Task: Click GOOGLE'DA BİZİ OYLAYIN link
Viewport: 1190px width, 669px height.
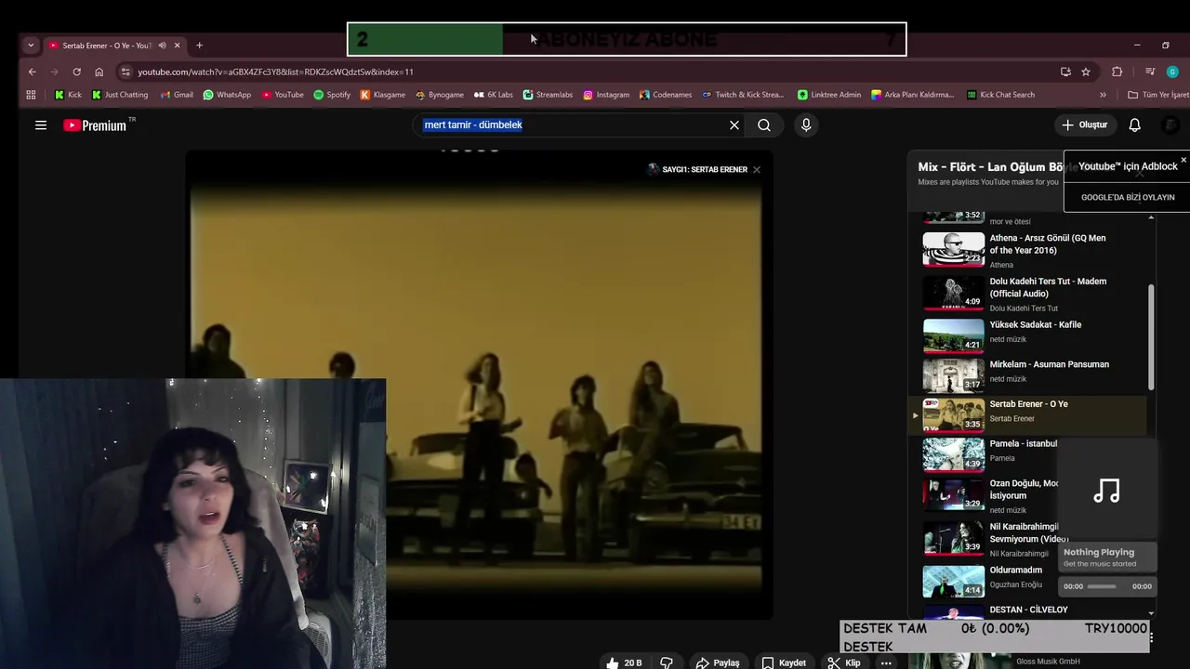Action: click(x=1128, y=197)
